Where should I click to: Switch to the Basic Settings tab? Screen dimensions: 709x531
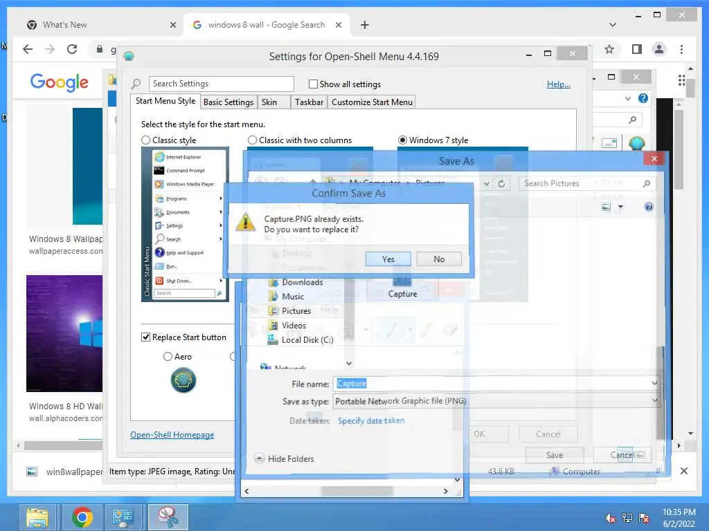click(228, 102)
